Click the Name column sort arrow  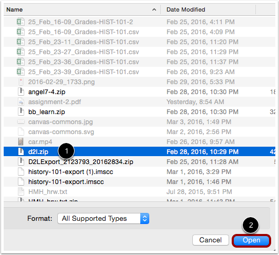point(154,9)
